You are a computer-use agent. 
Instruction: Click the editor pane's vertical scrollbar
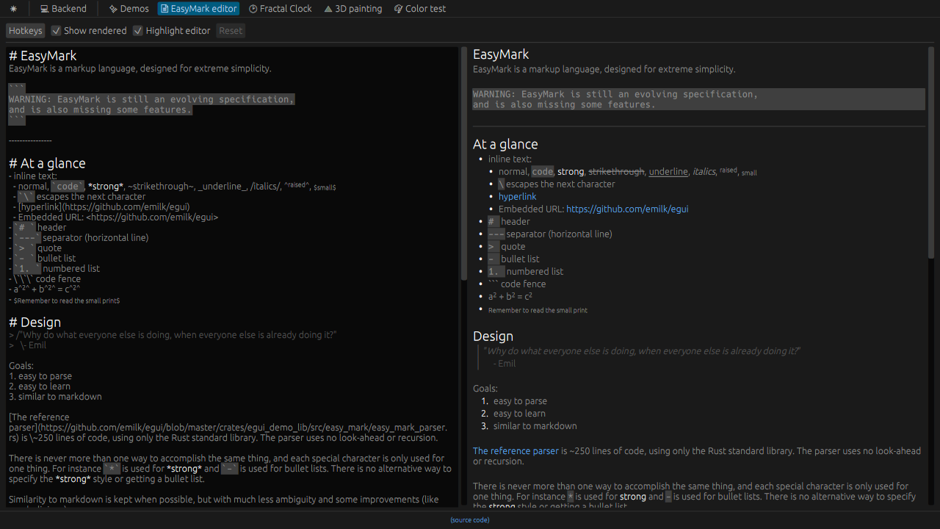click(463, 162)
